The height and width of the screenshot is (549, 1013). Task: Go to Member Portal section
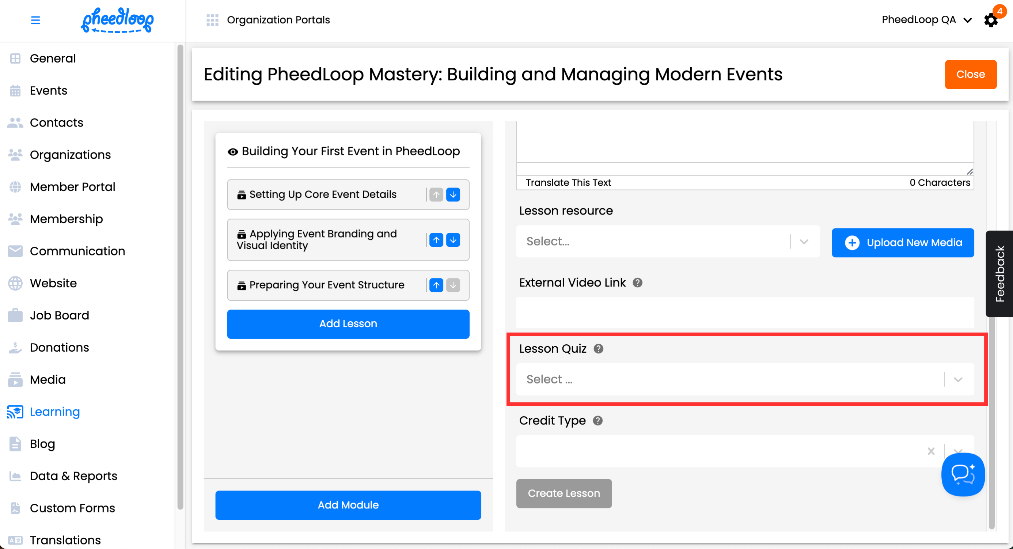point(72,187)
